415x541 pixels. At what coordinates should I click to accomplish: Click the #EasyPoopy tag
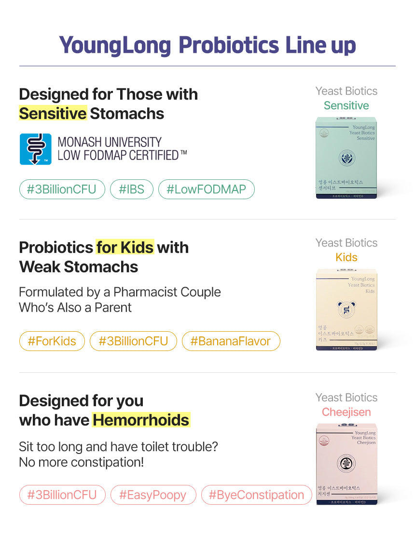[153, 495]
